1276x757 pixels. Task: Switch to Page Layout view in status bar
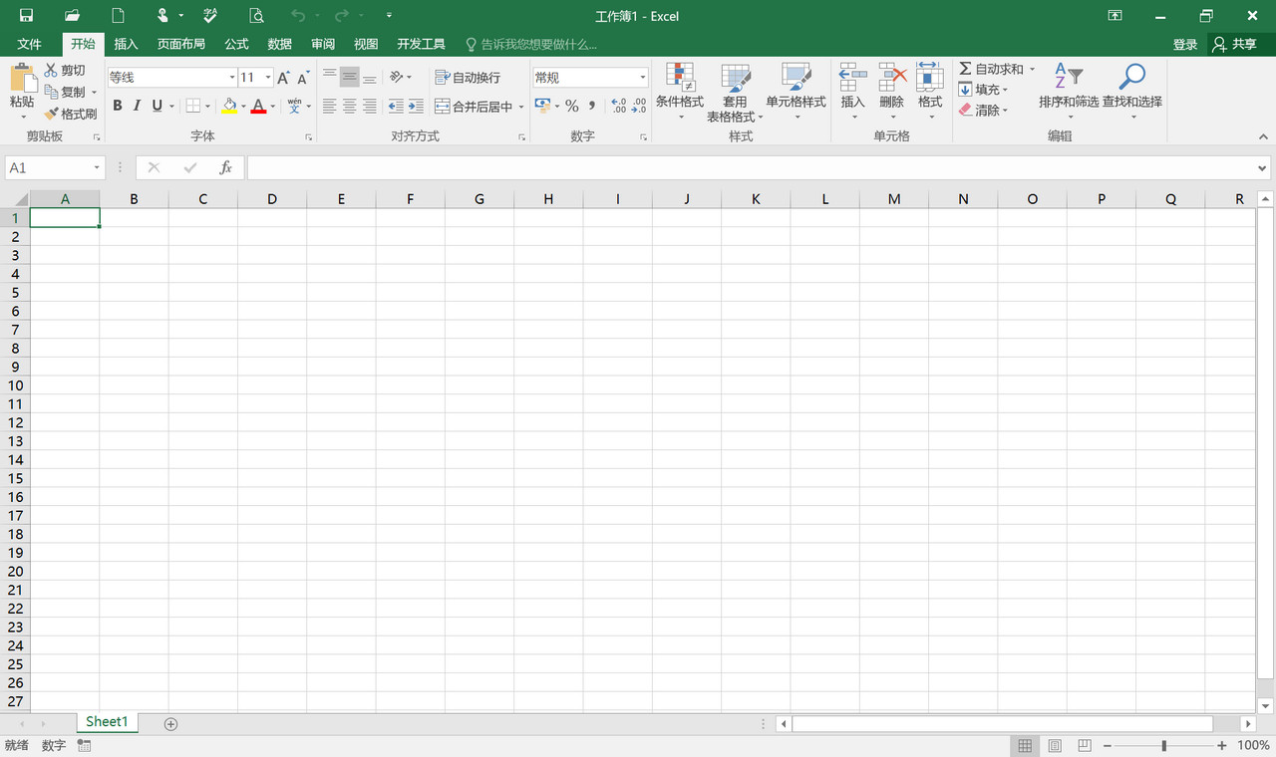pos(1055,745)
